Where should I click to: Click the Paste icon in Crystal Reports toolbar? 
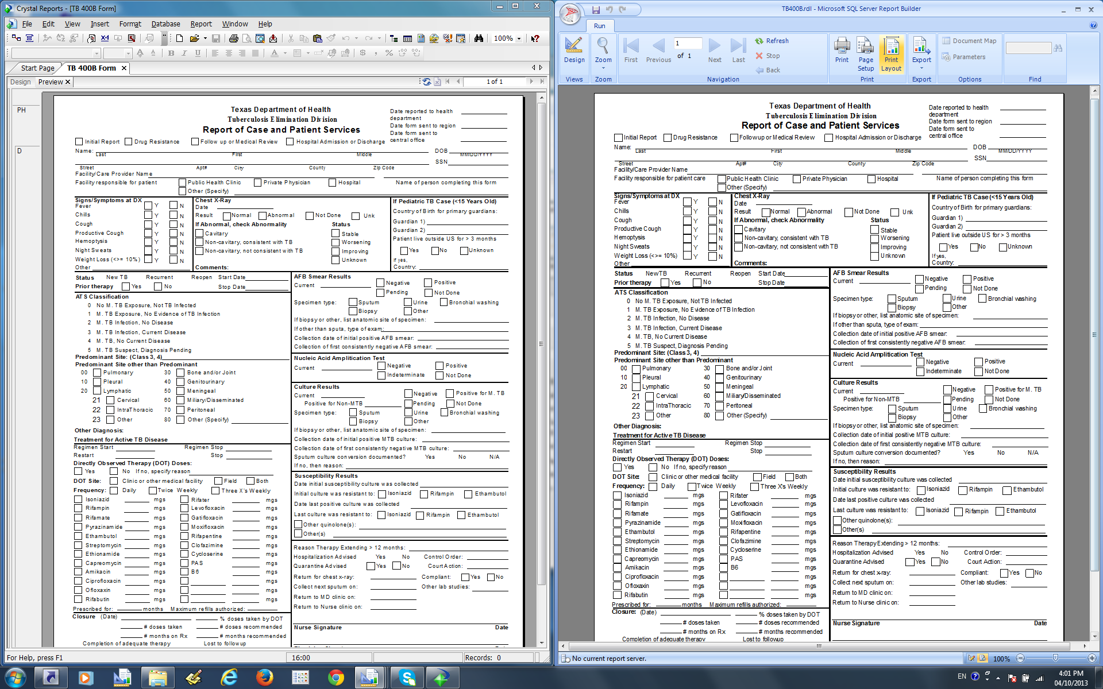(317, 38)
